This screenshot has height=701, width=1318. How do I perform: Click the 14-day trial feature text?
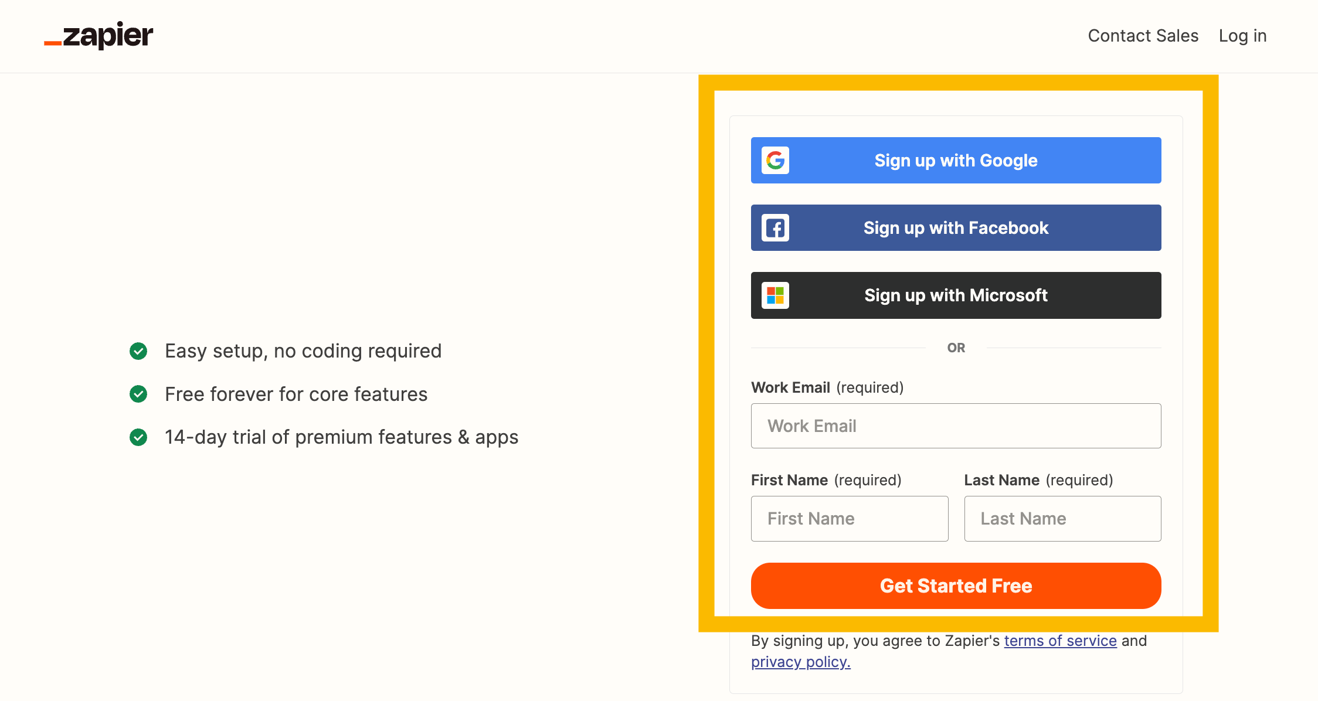click(341, 437)
